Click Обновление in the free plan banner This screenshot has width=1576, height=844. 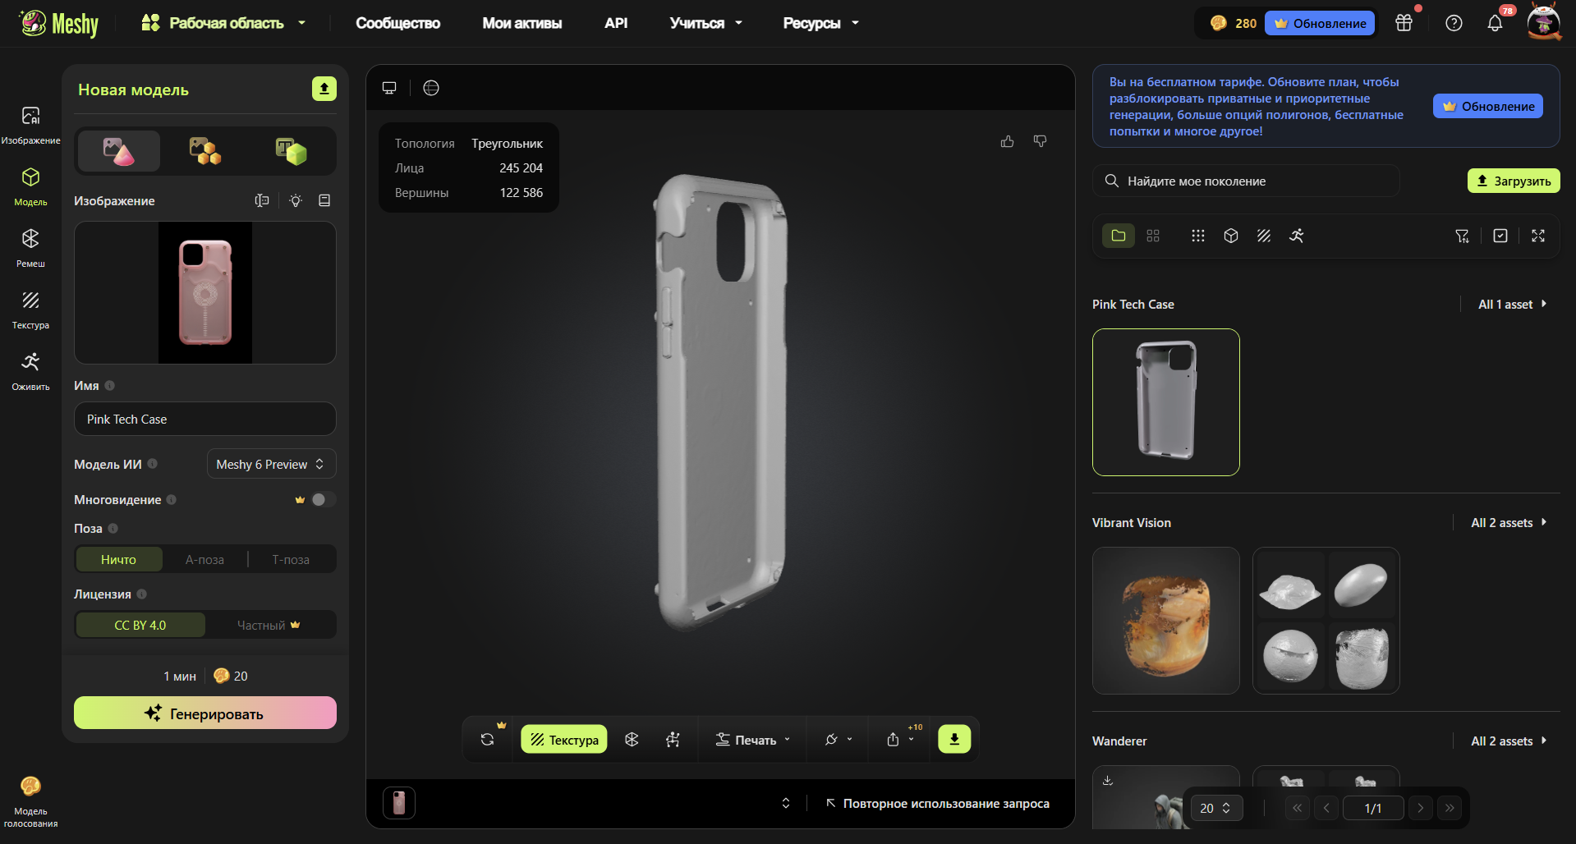[1488, 106]
